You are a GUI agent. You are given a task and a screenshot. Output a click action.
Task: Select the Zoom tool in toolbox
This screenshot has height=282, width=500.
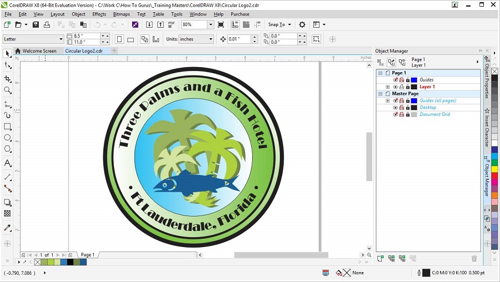[x=8, y=90]
